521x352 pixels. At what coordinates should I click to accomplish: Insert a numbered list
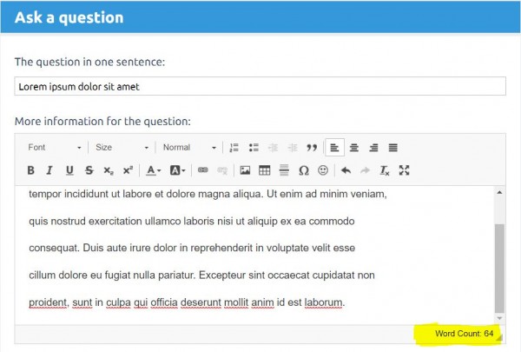click(x=234, y=148)
